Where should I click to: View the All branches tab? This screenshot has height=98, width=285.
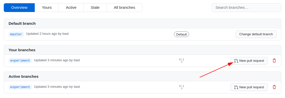(125, 7)
